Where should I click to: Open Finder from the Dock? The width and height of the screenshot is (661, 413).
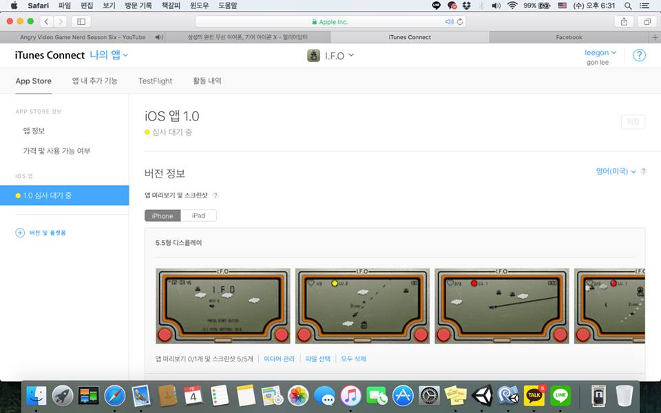[36, 396]
